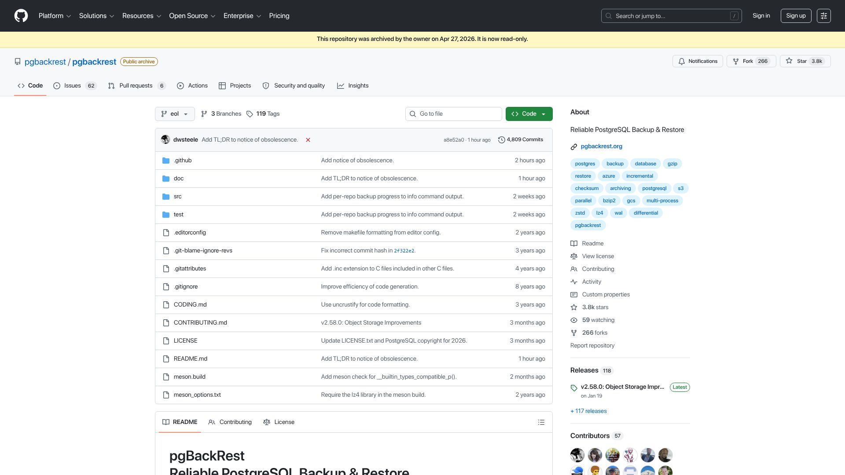Expand the Platform menu
The width and height of the screenshot is (845, 475).
(55, 16)
